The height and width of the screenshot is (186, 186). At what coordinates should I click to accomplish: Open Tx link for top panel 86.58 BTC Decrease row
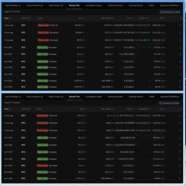(180, 33)
